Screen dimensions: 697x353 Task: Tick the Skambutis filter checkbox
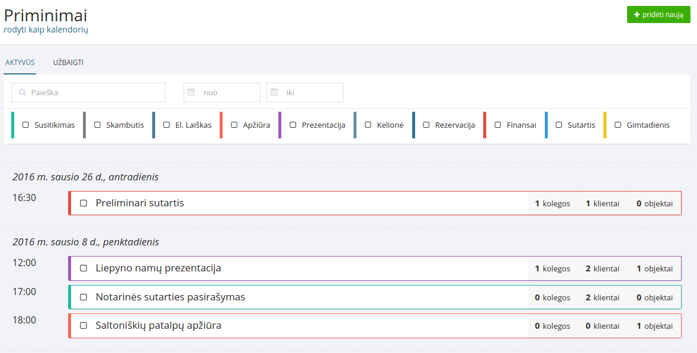[x=98, y=125]
